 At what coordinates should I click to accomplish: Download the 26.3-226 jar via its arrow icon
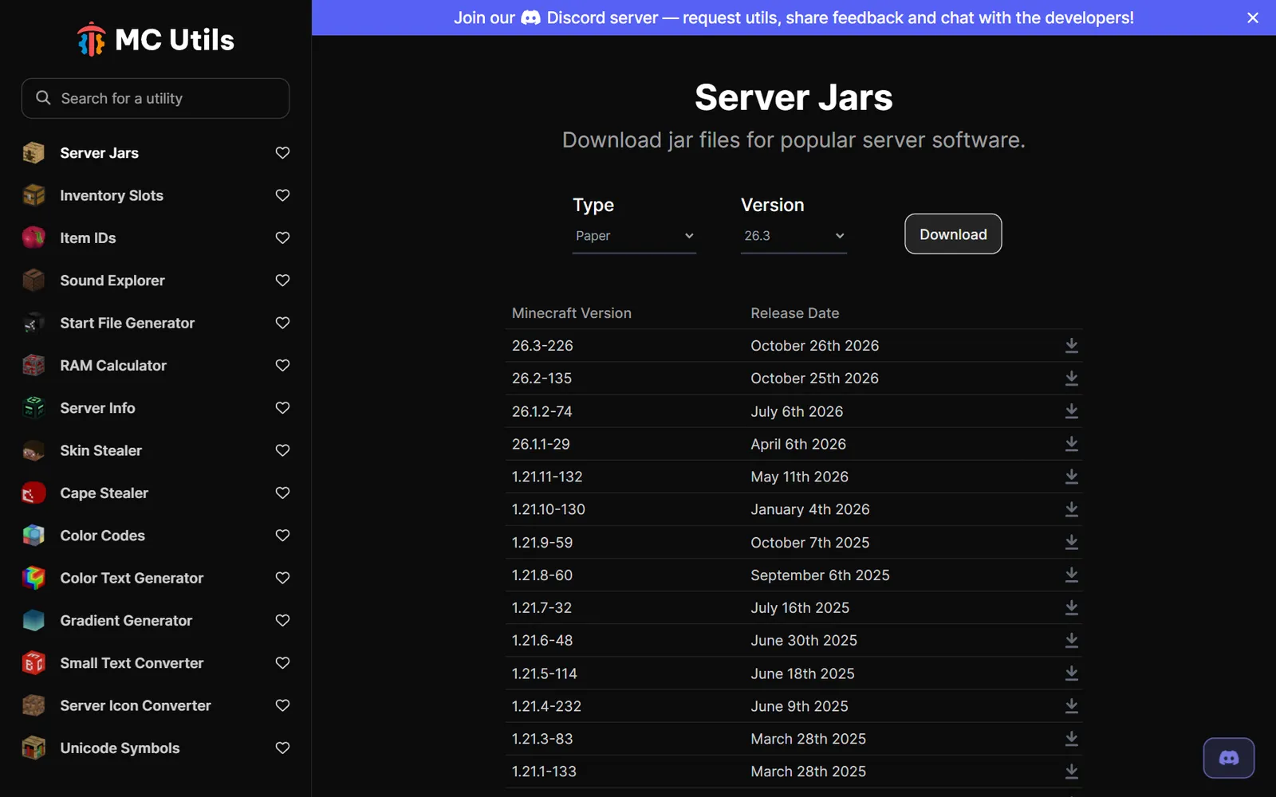[1072, 345]
